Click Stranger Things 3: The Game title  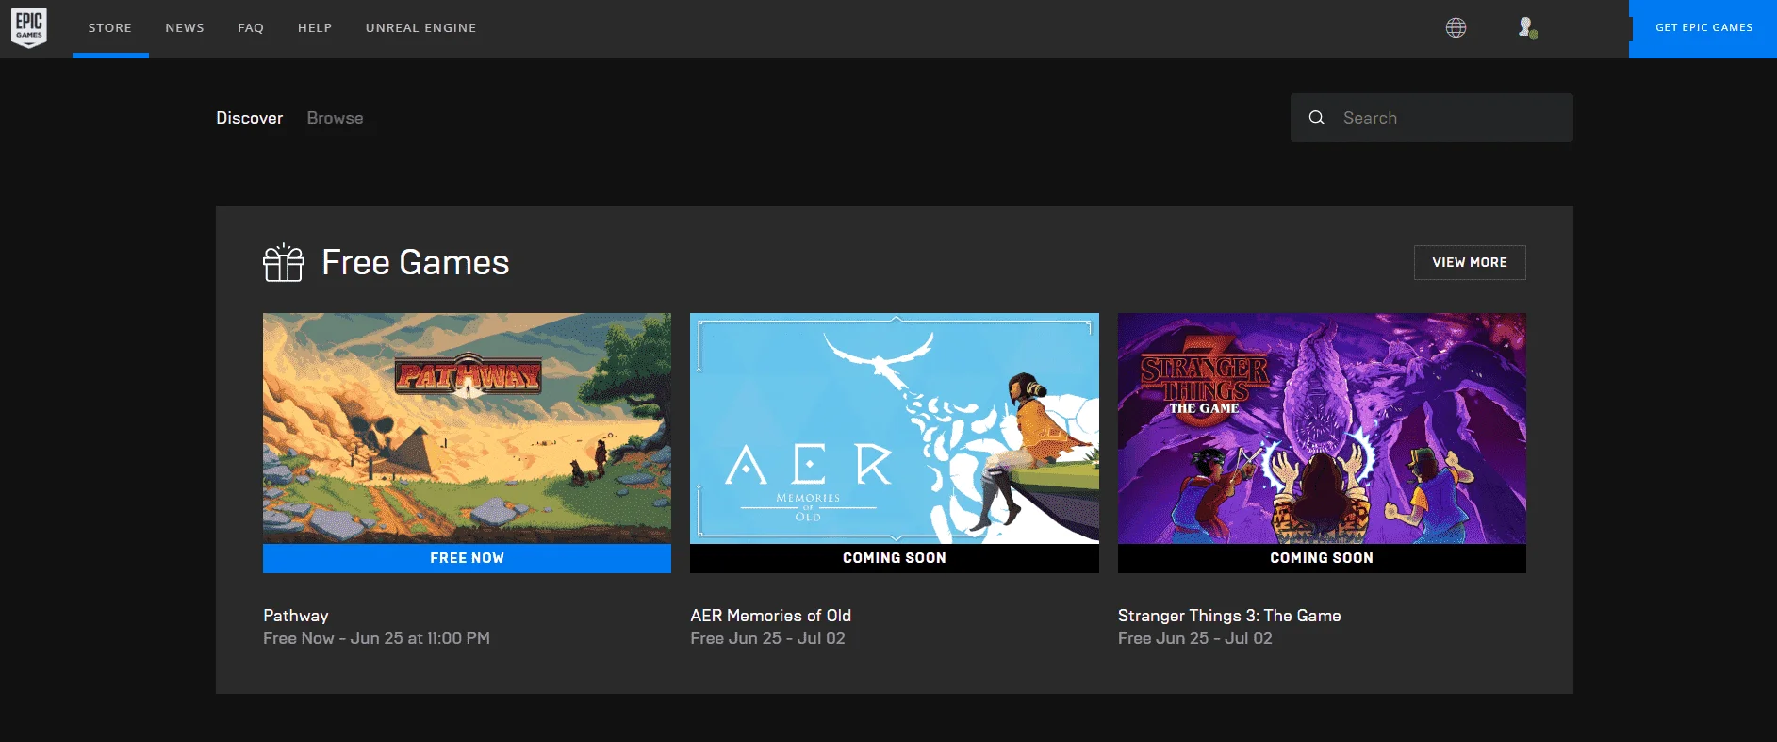point(1229,616)
